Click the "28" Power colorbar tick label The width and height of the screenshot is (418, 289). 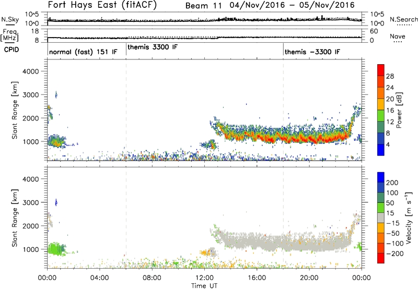point(390,76)
